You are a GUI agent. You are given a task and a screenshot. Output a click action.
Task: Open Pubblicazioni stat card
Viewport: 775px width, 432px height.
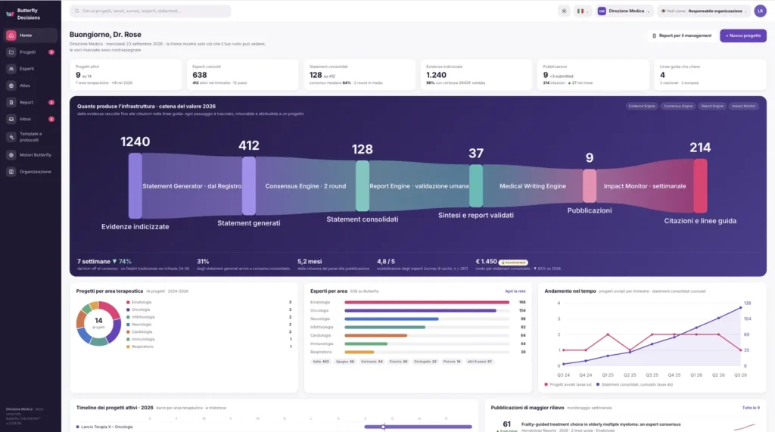(593, 75)
